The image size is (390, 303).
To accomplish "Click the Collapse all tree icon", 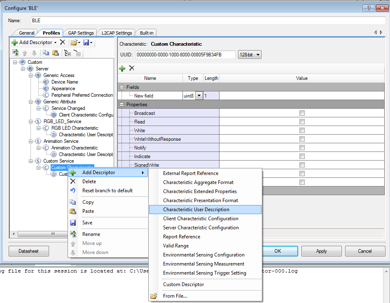I will click(x=77, y=53).
